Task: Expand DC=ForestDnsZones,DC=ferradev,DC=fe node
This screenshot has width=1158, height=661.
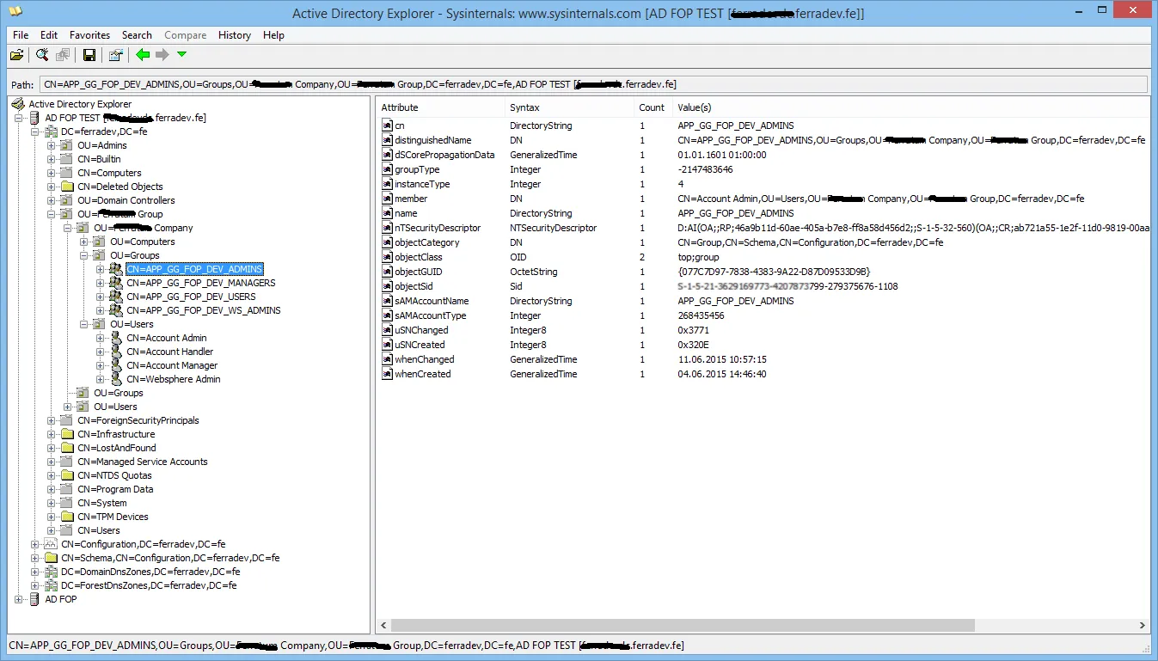Action: click(35, 585)
